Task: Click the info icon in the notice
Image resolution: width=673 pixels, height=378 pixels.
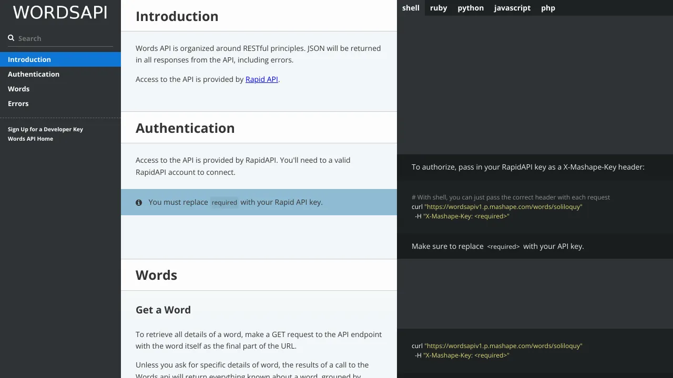Action: 139,202
